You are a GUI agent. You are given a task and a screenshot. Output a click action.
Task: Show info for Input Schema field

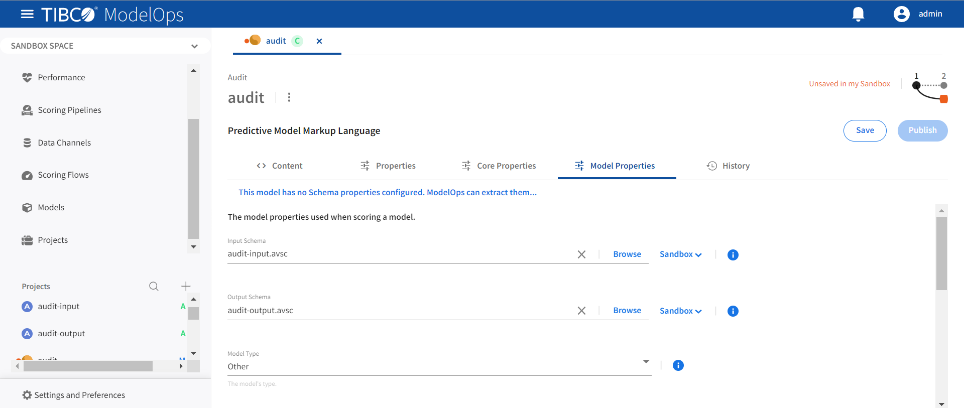click(733, 255)
